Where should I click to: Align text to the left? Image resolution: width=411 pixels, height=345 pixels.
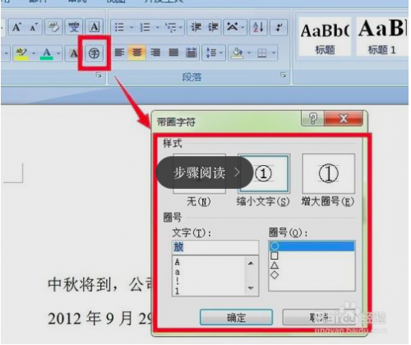coord(119,53)
